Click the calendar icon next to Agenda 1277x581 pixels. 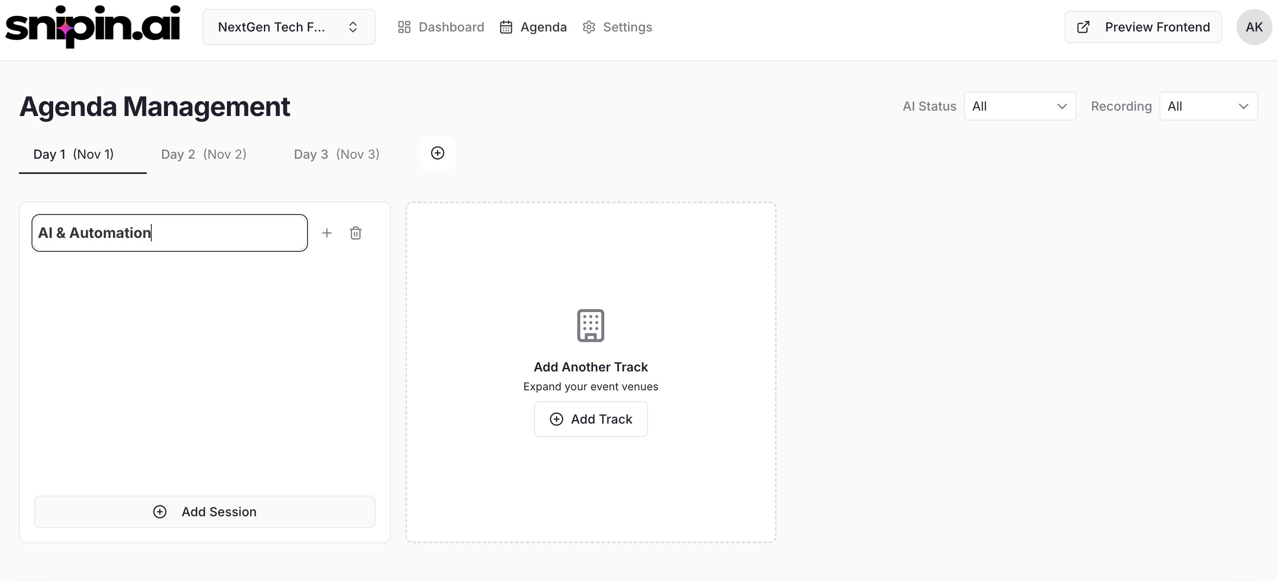[506, 27]
